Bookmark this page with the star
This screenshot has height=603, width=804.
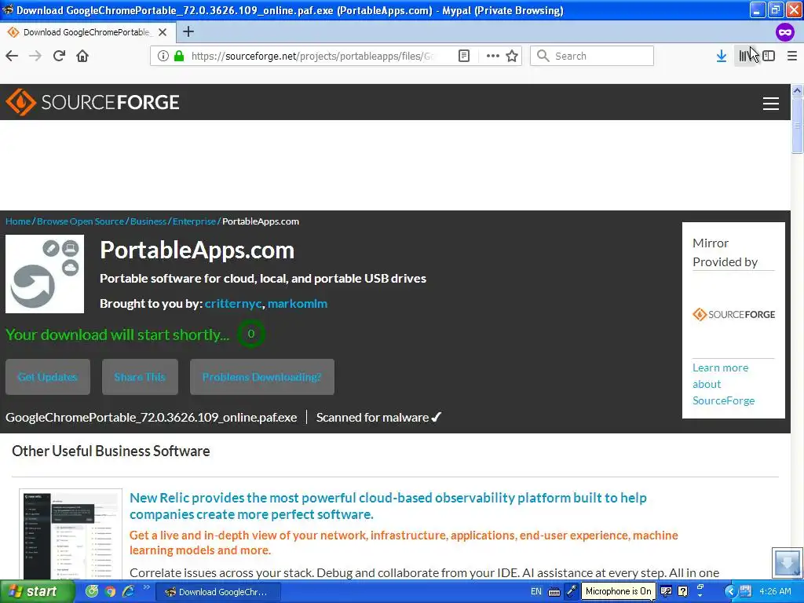coord(512,56)
